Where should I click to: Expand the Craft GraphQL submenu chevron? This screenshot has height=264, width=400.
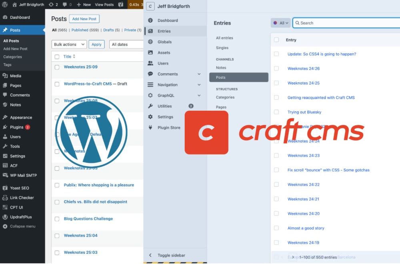coord(199,95)
